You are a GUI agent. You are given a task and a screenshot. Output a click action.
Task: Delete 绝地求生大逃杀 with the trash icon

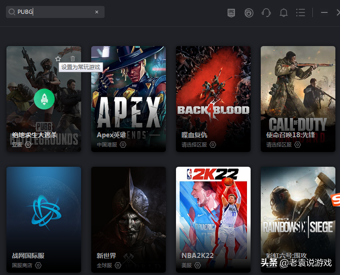click(73, 59)
